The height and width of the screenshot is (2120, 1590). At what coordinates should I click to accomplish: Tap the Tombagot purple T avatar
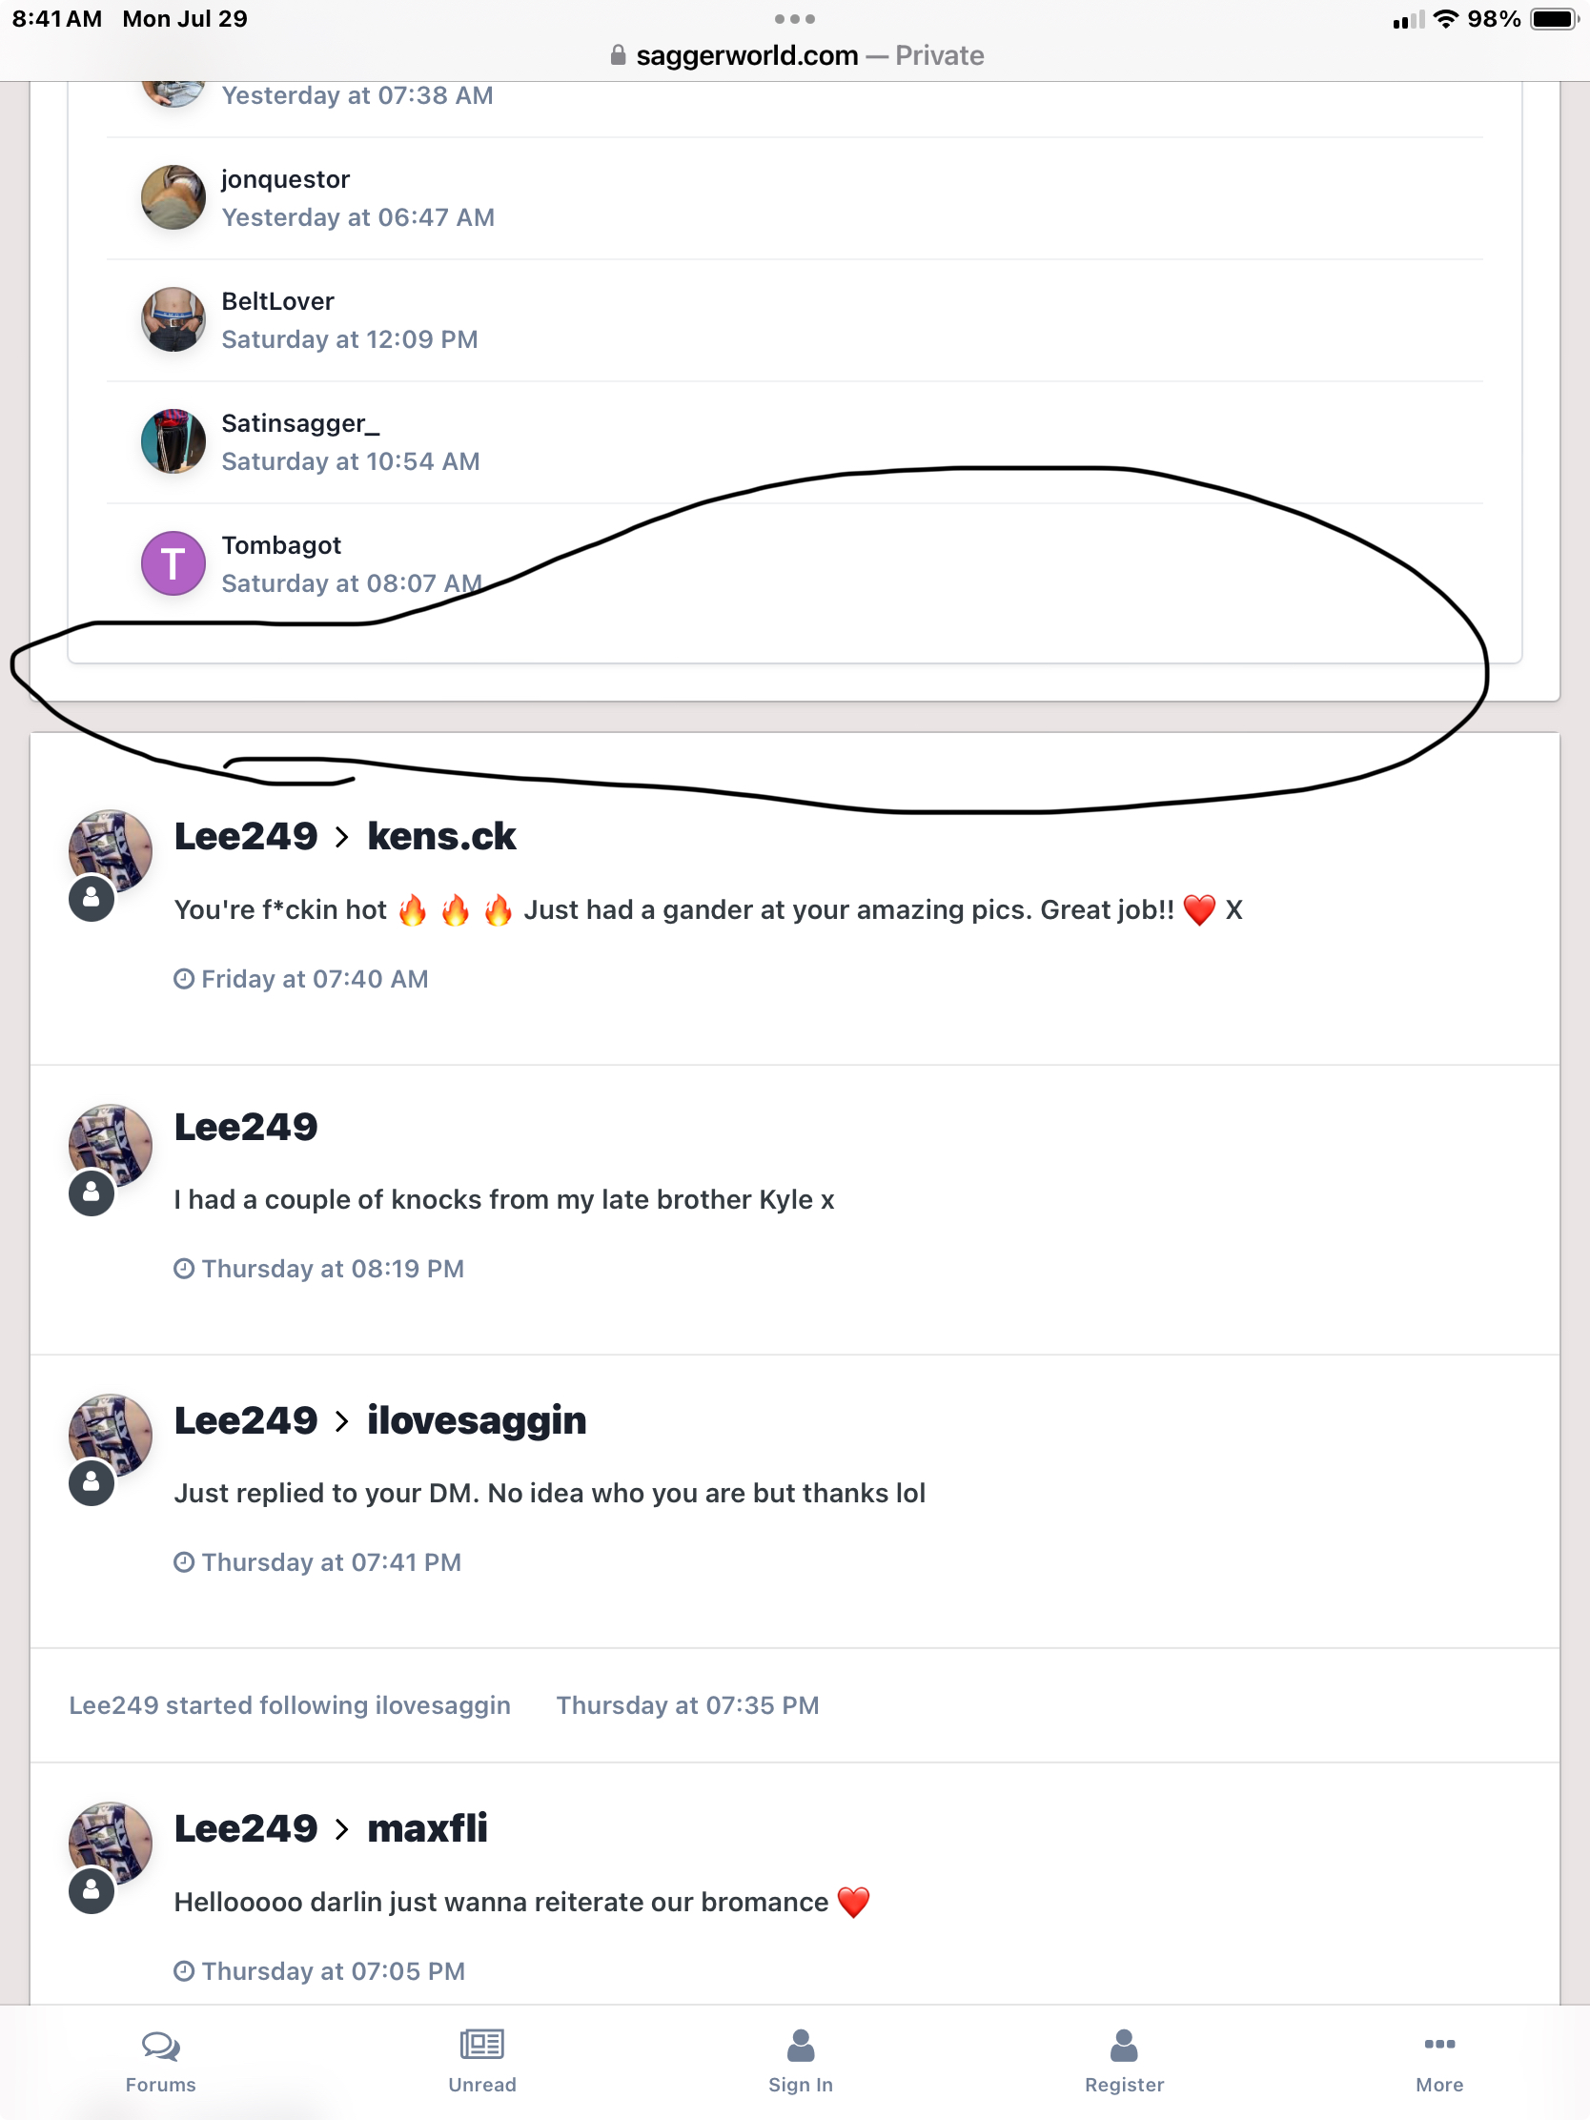pyautogui.click(x=173, y=563)
